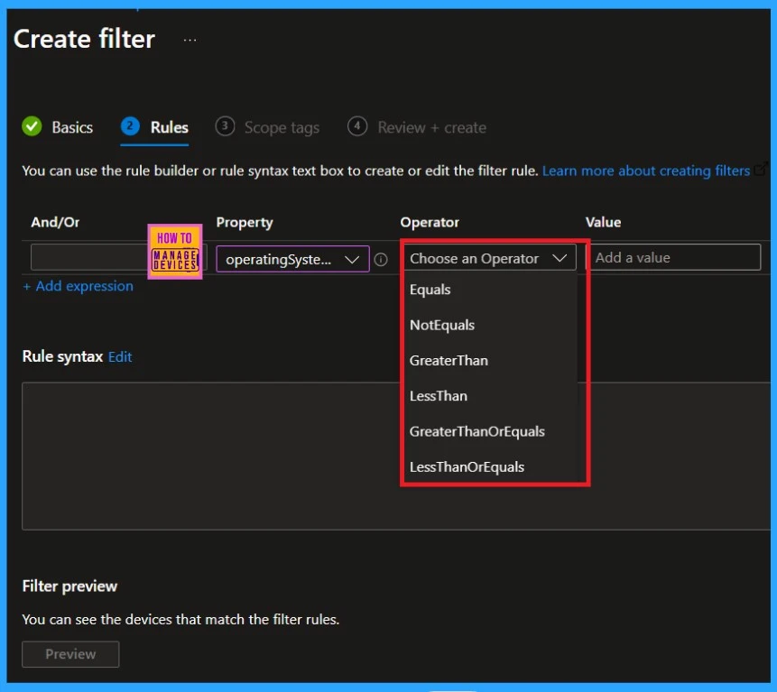Collapse the Choose an Operator dropdown
The image size is (777, 692).
click(x=490, y=257)
